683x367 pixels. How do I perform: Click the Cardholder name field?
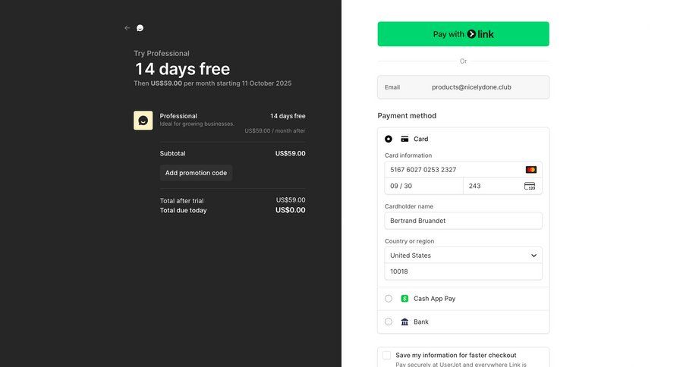coord(463,221)
